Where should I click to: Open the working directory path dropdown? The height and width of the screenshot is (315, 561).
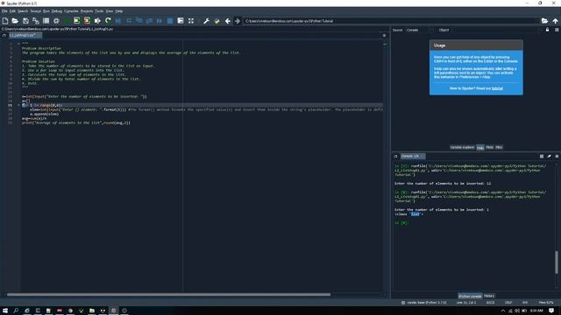(392, 21)
